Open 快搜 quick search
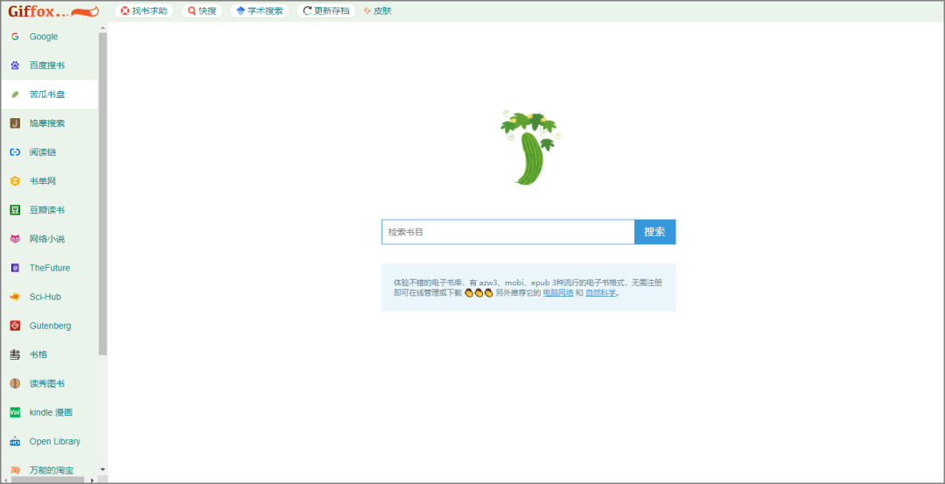945x484 pixels. [x=202, y=11]
